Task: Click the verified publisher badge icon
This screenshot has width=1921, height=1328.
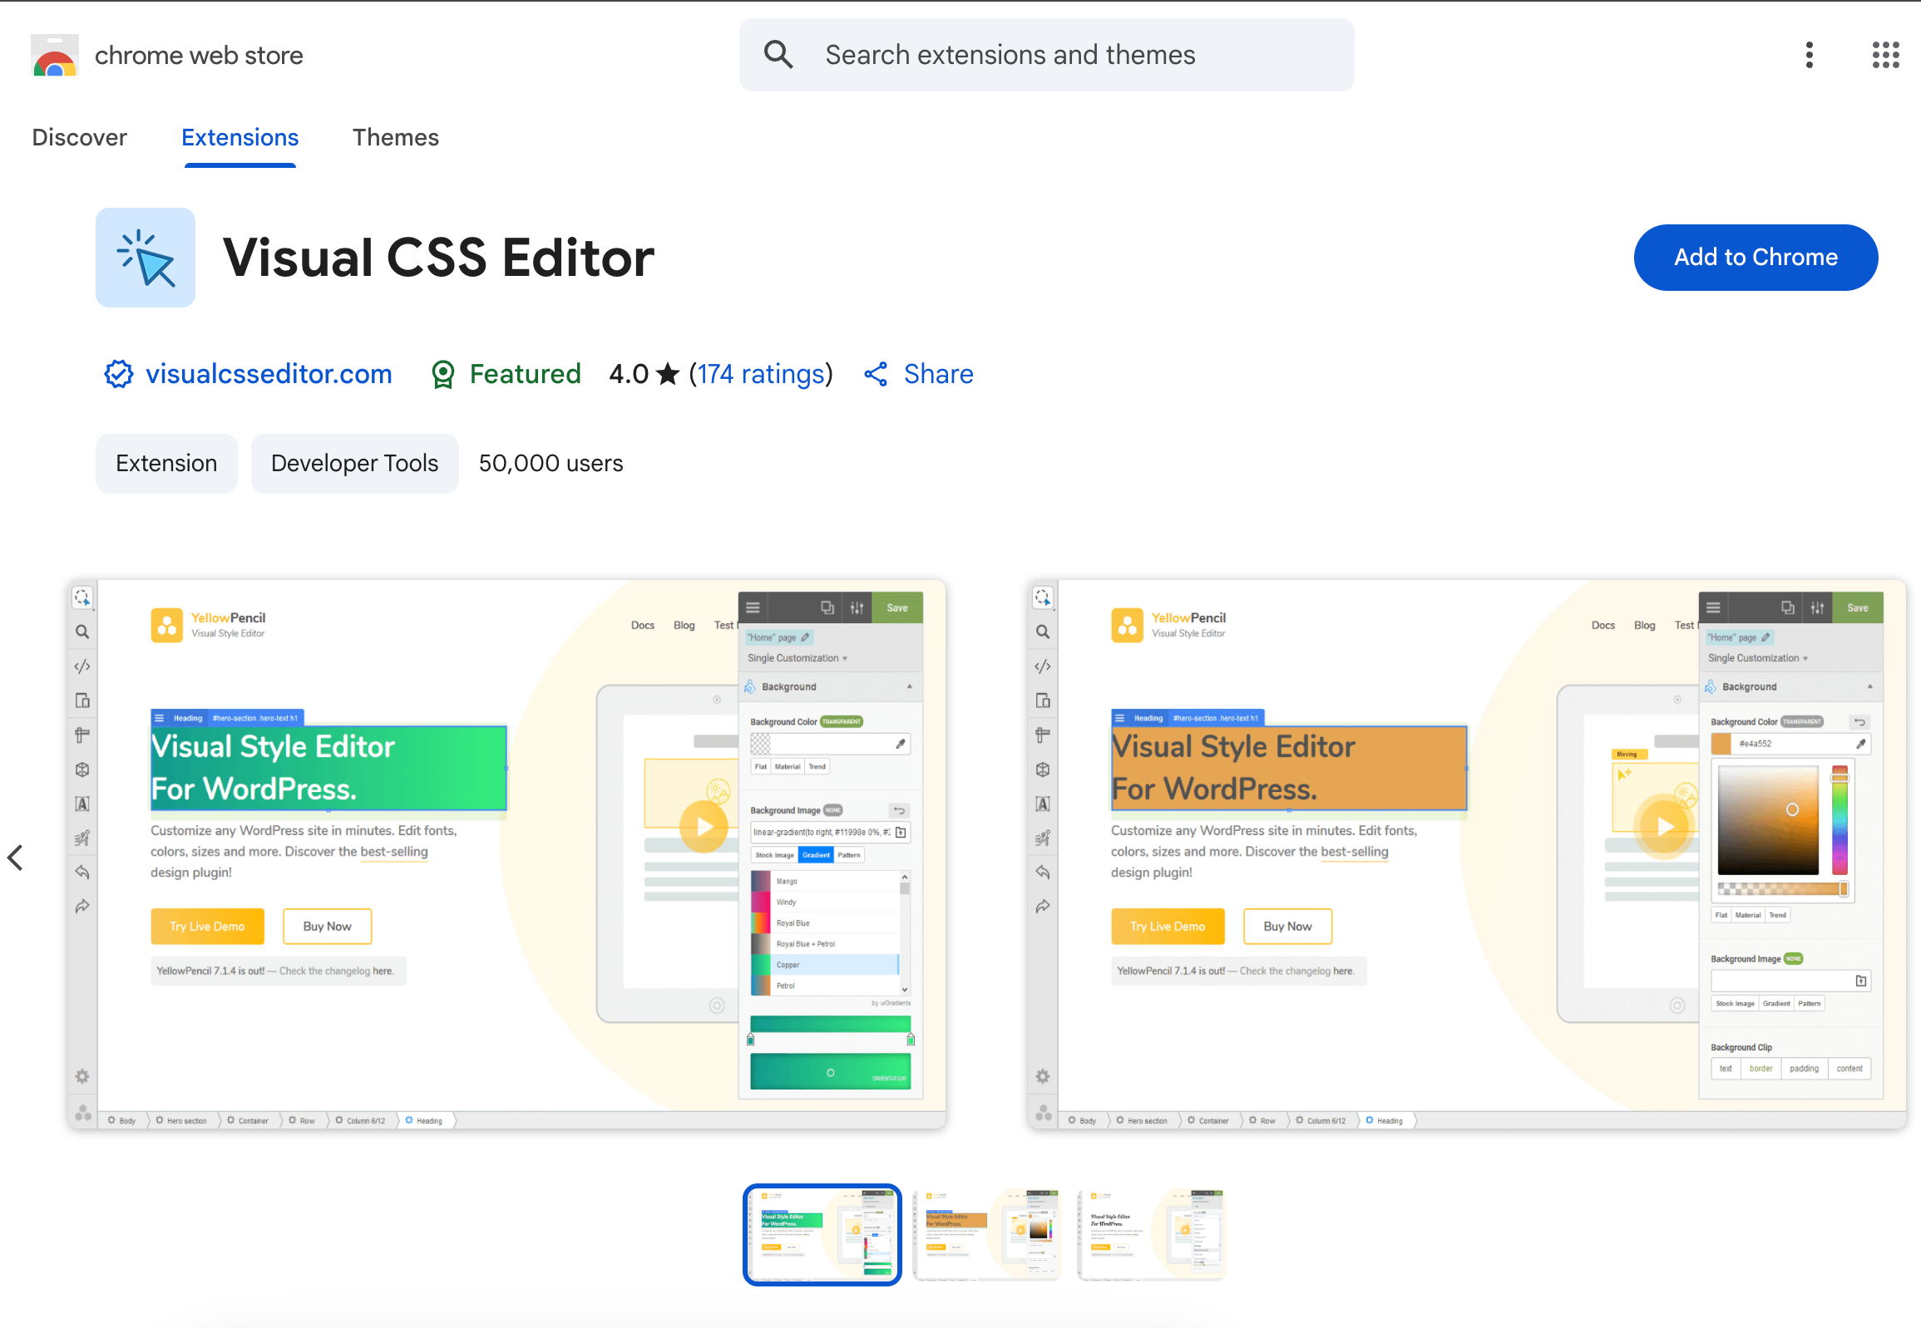Action: point(119,375)
